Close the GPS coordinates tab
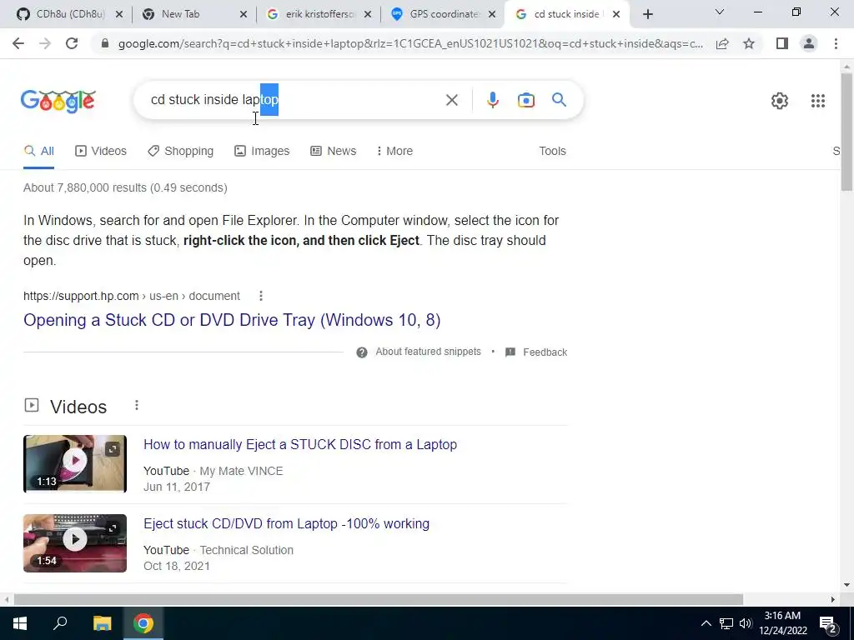 click(492, 15)
